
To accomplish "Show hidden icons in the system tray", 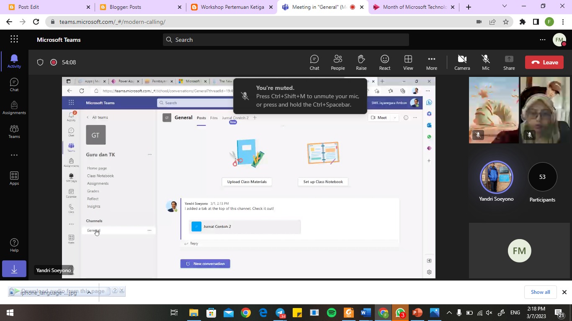I will [449, 313].
